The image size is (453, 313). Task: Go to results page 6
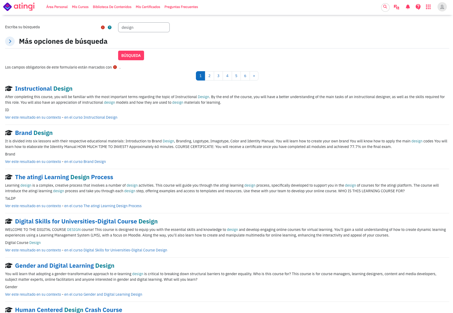click(x=245, y=76)
